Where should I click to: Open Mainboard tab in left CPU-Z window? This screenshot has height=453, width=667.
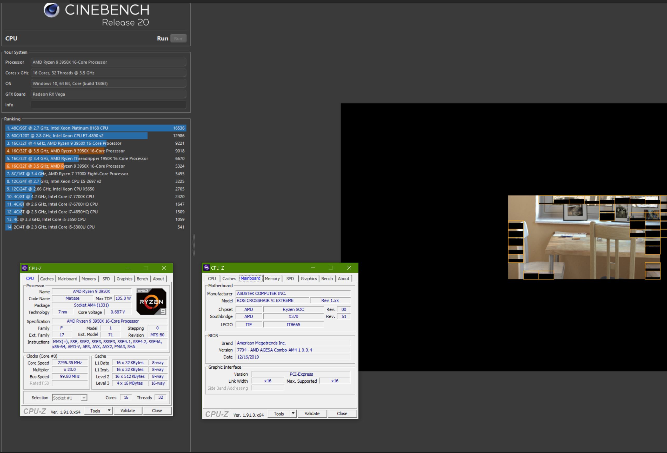(x=68, y=278)
